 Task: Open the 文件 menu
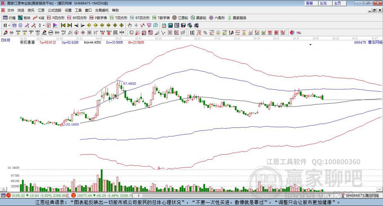click(x=10, y=10)
